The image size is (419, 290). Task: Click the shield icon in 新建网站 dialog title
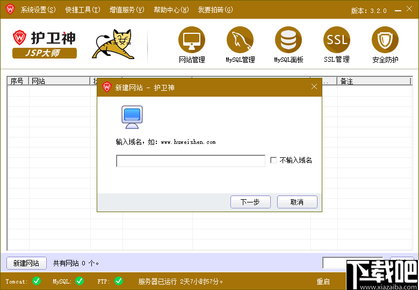(106, 87)
